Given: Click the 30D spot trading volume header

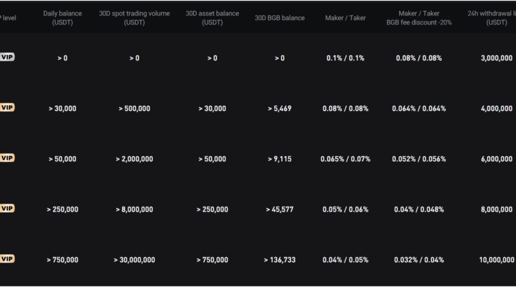Looking at the screenshot, I should click(x=134, y=17).
